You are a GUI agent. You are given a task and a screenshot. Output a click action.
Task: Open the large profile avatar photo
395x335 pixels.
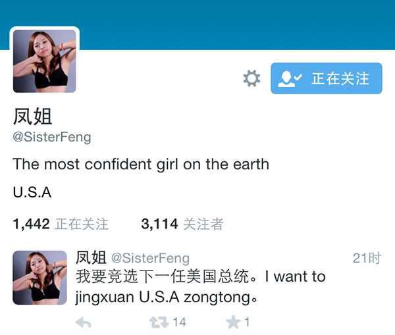(x=45, y=61)
